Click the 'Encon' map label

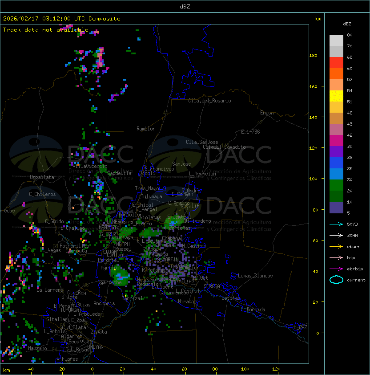click(267, 113)
